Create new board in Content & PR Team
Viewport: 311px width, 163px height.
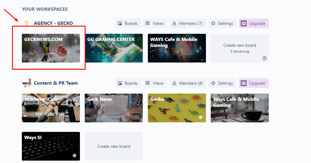[x=114, y=146]
